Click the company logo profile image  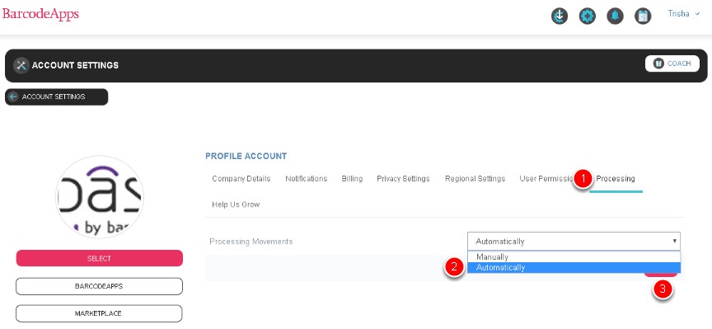(100, 197)
